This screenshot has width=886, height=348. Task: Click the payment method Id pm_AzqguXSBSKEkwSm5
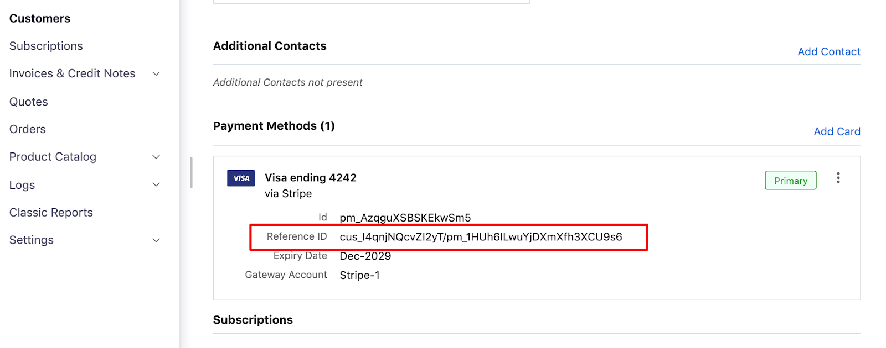pyautogui.click(x=405, y=218)
